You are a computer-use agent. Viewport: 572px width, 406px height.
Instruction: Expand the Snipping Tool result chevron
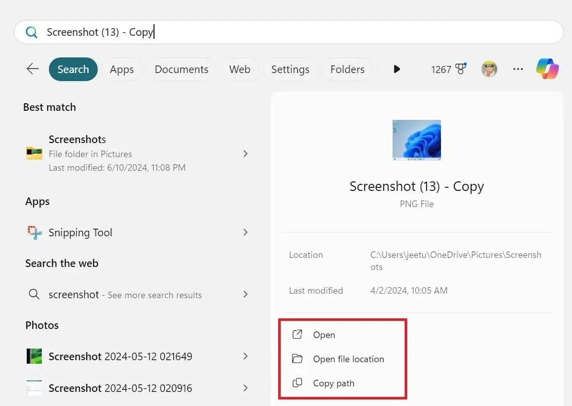pyautogui.click(x=245, y=232)
